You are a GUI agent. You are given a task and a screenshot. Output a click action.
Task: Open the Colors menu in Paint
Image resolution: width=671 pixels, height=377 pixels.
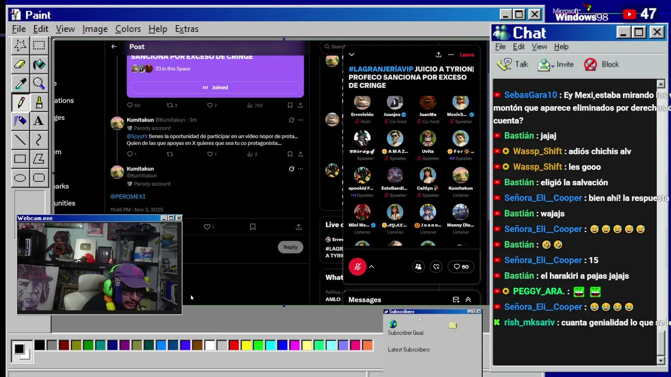tap(128, 29)
